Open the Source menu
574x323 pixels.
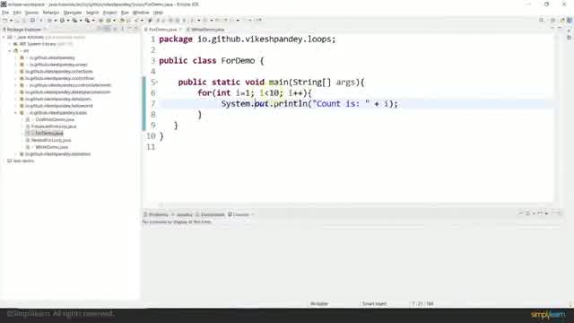click(x=31, y=13)
